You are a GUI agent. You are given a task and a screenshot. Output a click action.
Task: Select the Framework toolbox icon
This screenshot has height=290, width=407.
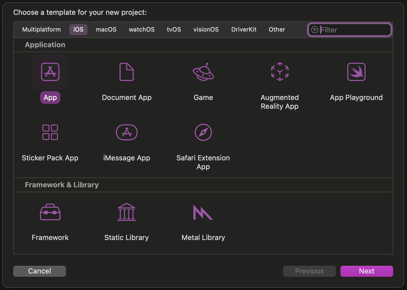click(x=50, y=212)
